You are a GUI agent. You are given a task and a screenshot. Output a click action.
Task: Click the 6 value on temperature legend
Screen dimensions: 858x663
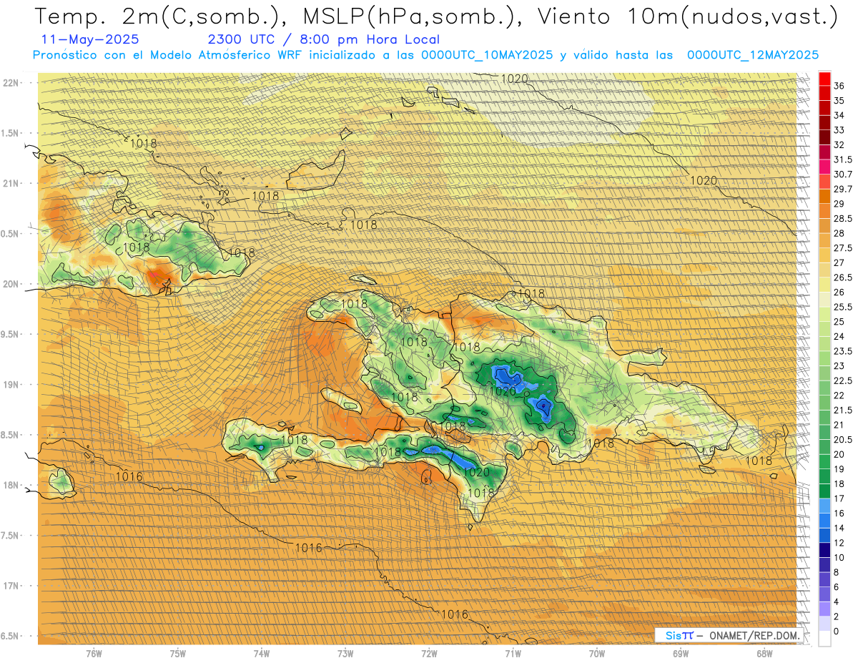tap(837, 586)
